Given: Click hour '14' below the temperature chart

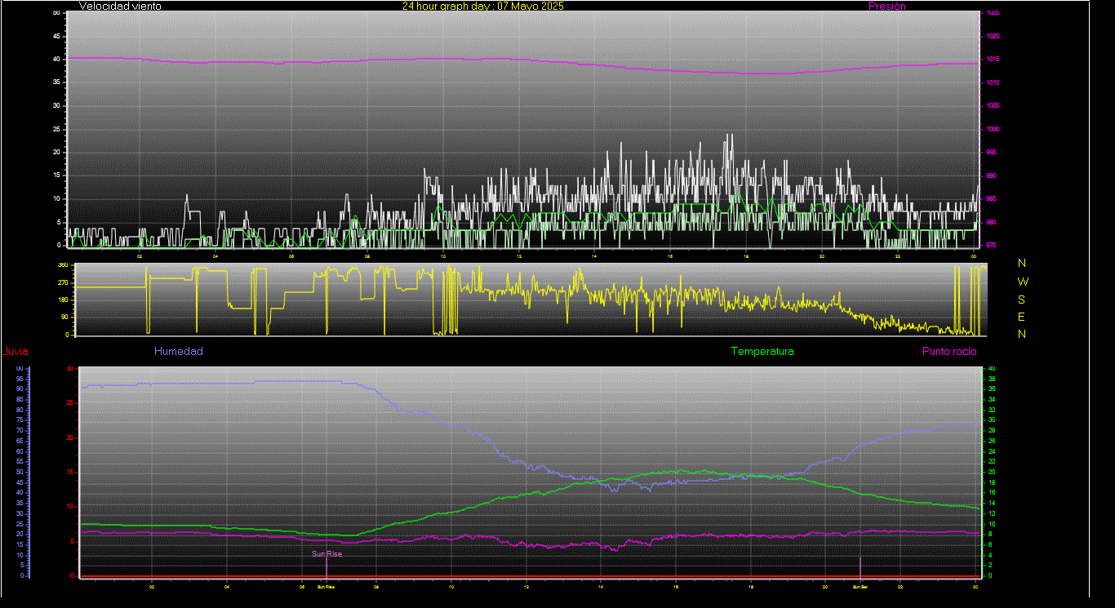Looking at the screenshot, I should [601, 585].
